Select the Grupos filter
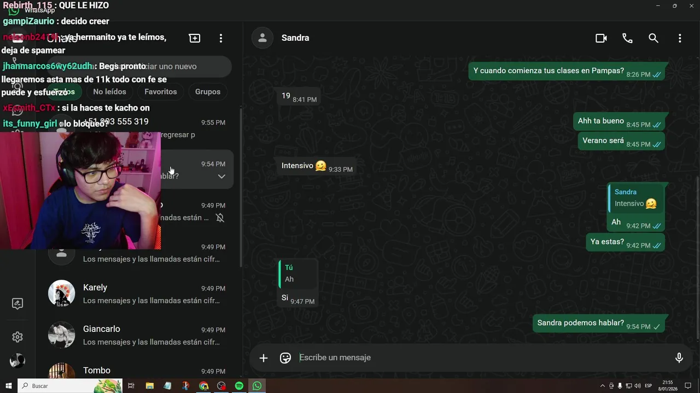This screenshot has width=700, height=393. [208, 92]
